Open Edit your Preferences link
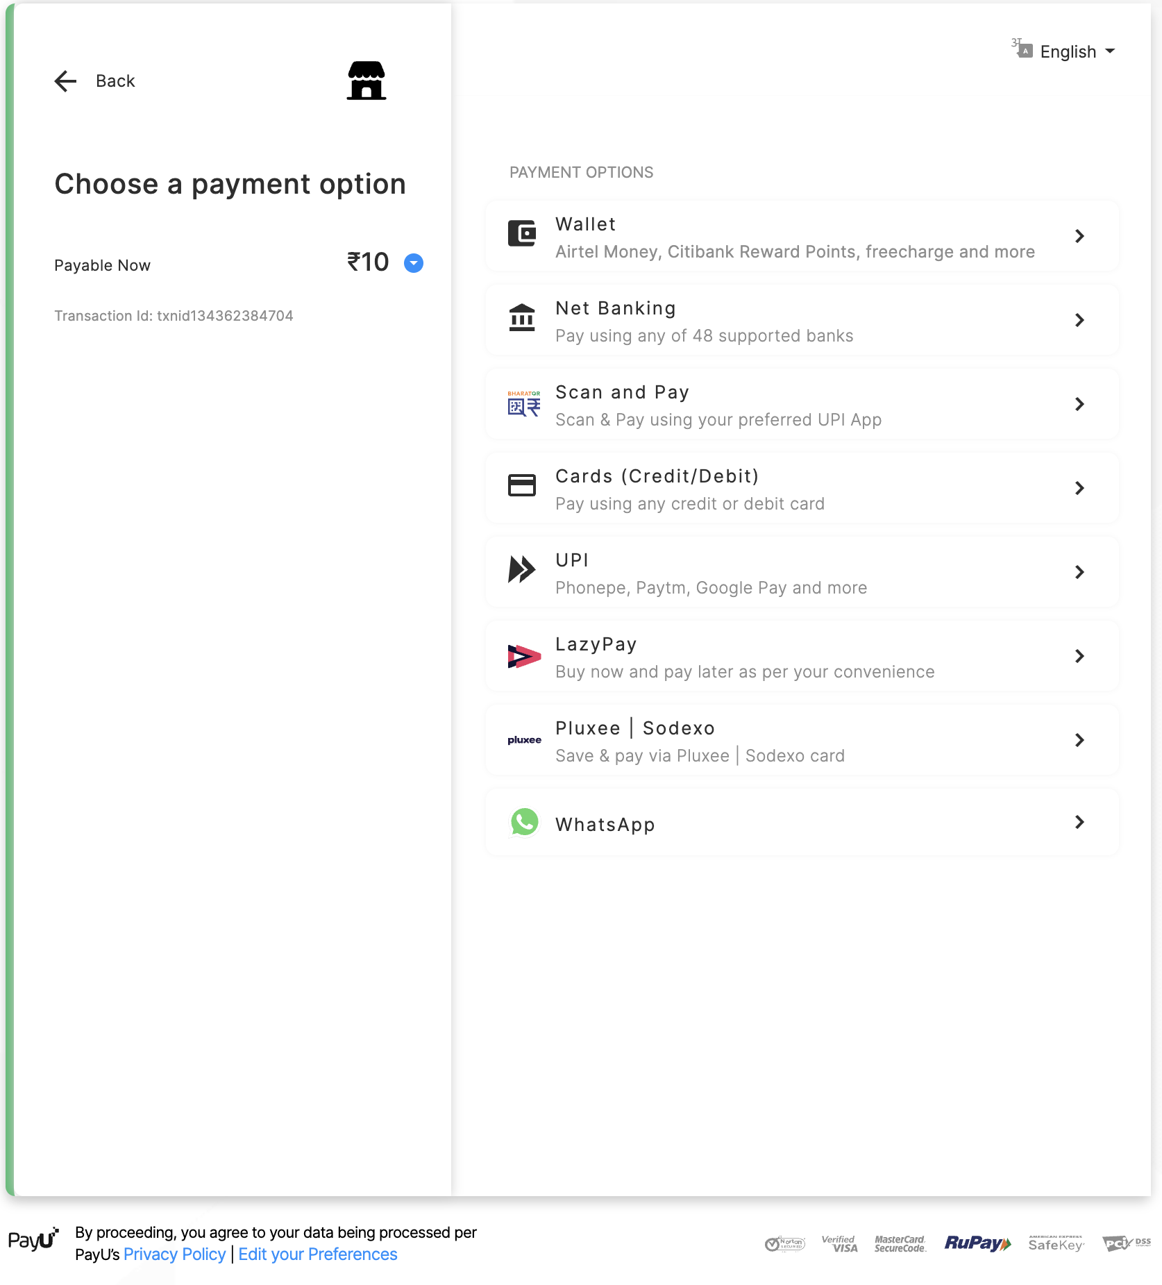 click(x=318, y=1254)
